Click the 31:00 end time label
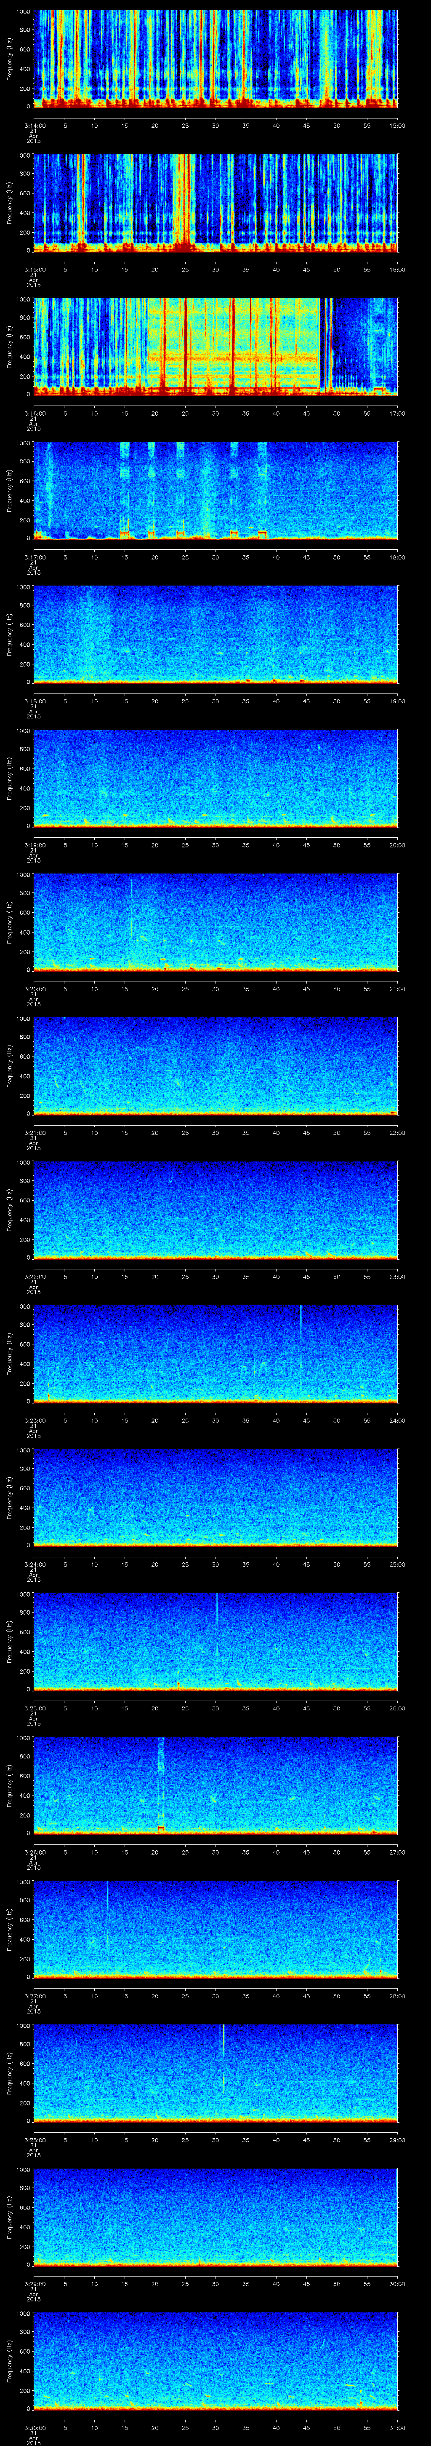This screenshot has height=2446, width=431. [x=398, y=2427]
